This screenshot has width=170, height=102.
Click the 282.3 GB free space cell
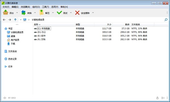(x=125, y=39)
